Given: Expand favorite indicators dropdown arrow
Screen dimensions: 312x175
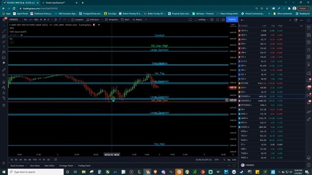Looking at the screenshot, I should point(102,19).
